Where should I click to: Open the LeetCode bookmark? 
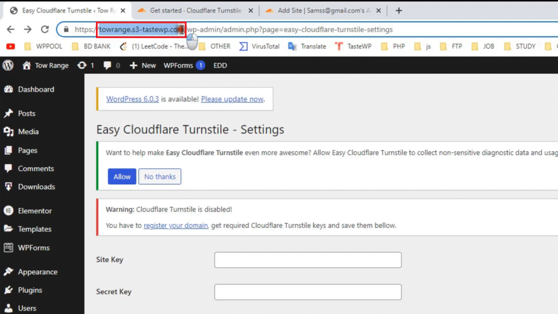[x=154, y=46]
